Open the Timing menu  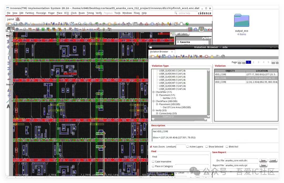pos(90,13)
